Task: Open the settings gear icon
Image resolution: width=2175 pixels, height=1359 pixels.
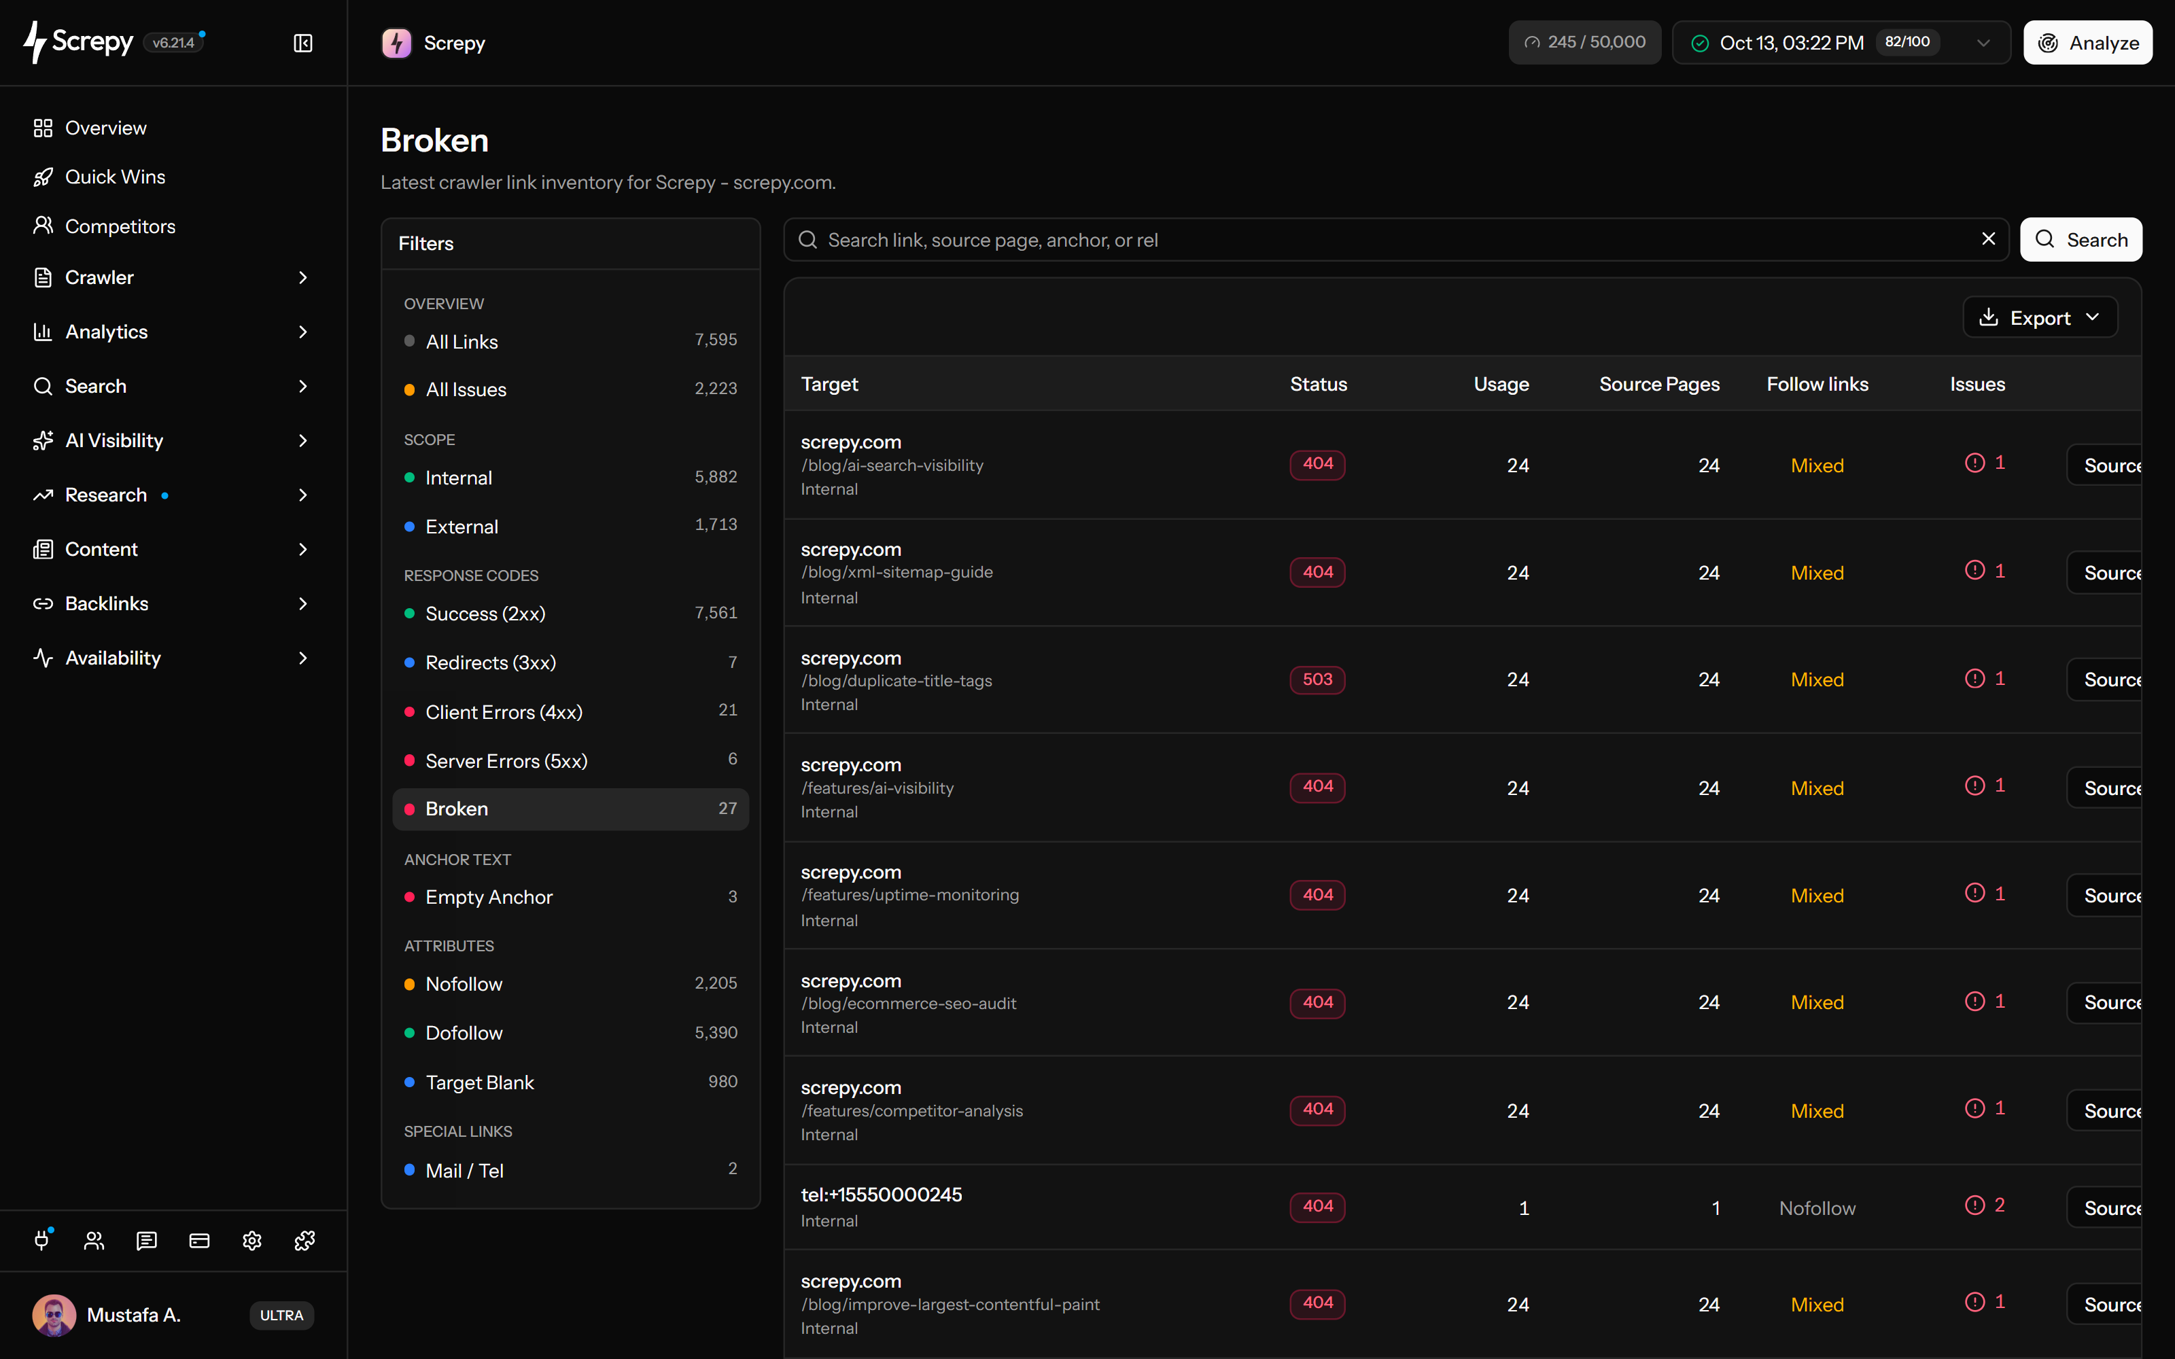Action: tap(251, 1240)
